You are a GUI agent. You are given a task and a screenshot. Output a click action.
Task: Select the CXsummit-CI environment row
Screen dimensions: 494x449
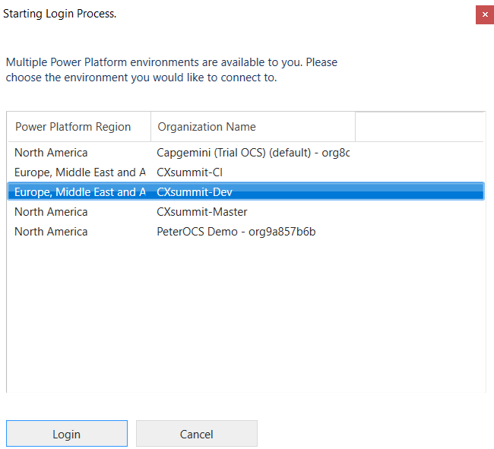(245, 172)
